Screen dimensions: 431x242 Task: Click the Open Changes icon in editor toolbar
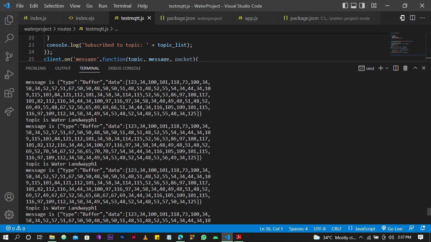[402, 18]
